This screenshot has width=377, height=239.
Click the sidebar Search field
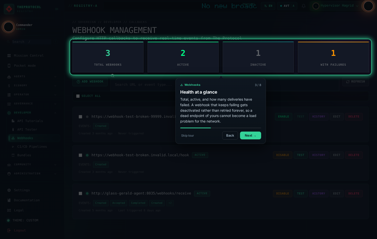point(32,42)
